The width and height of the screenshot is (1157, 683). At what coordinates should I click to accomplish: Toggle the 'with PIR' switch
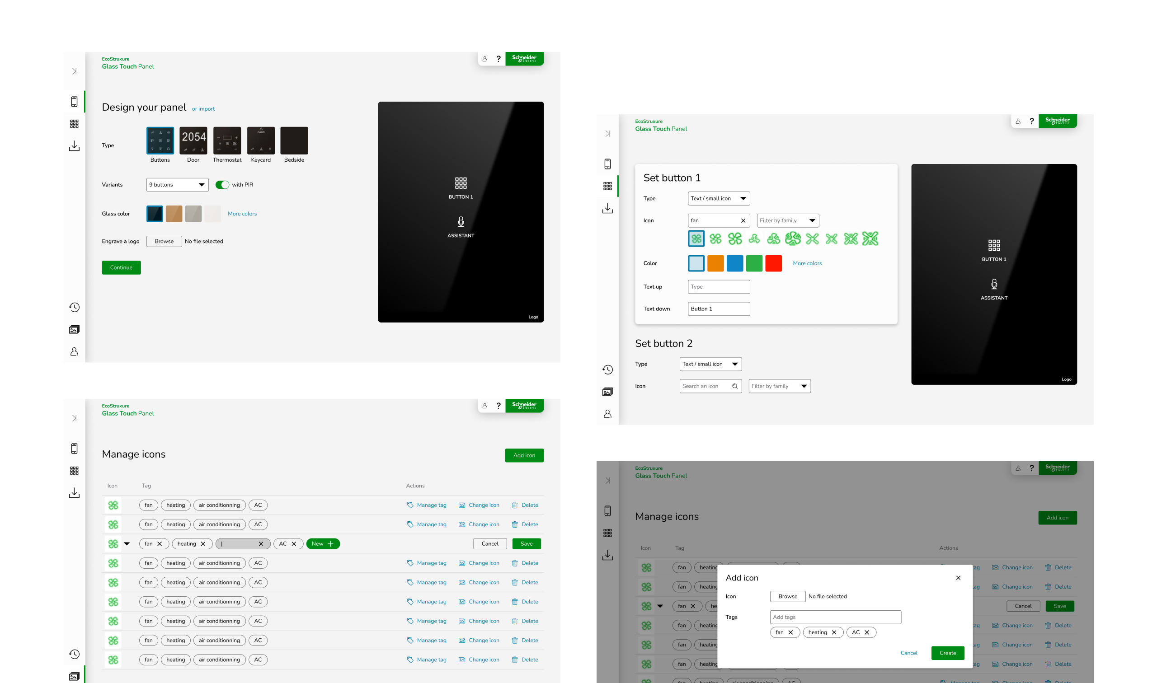222,185
